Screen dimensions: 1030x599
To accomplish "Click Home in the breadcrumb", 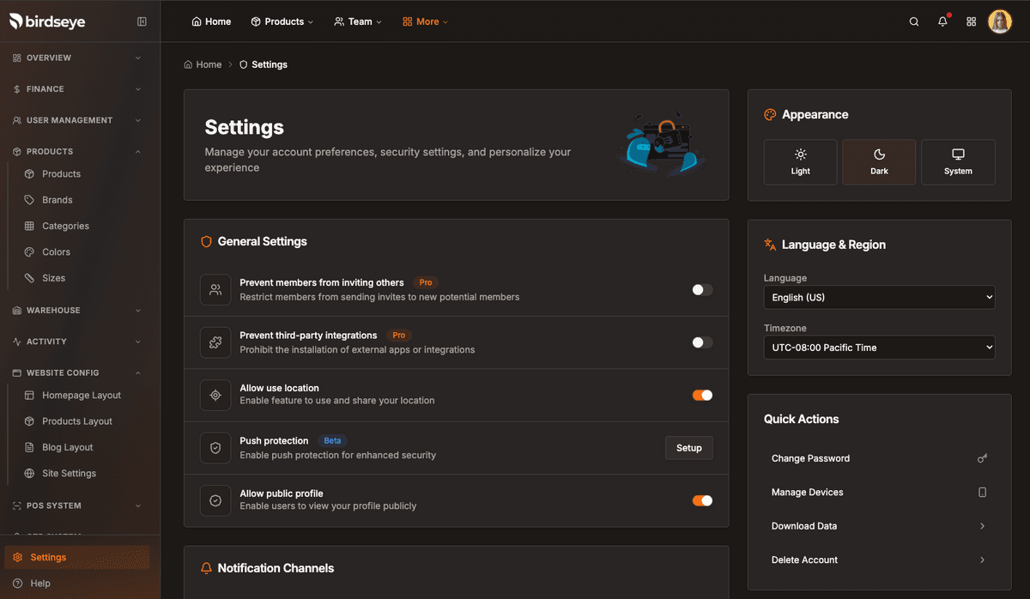I will click(x=209, y=64).
